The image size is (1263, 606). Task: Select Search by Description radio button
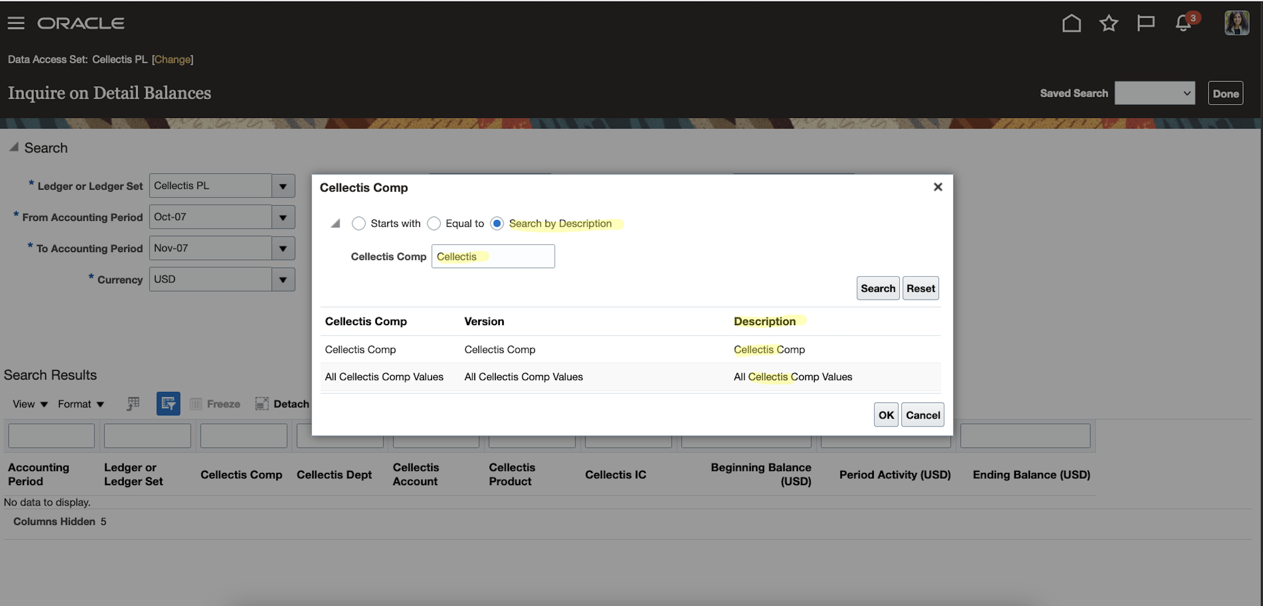[497, 223]
